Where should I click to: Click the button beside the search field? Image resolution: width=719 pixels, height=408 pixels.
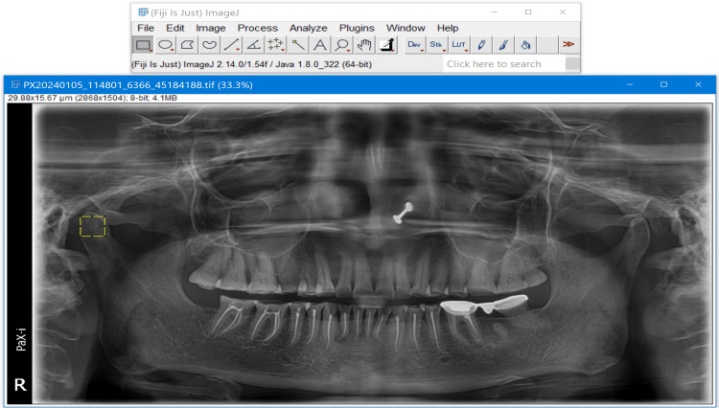point(572,64)
